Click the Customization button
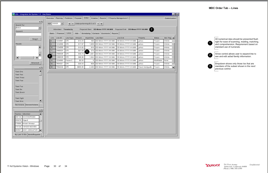The width and height of the screenshot is (268, 173). pyautogui.click(x=170, y=18)
